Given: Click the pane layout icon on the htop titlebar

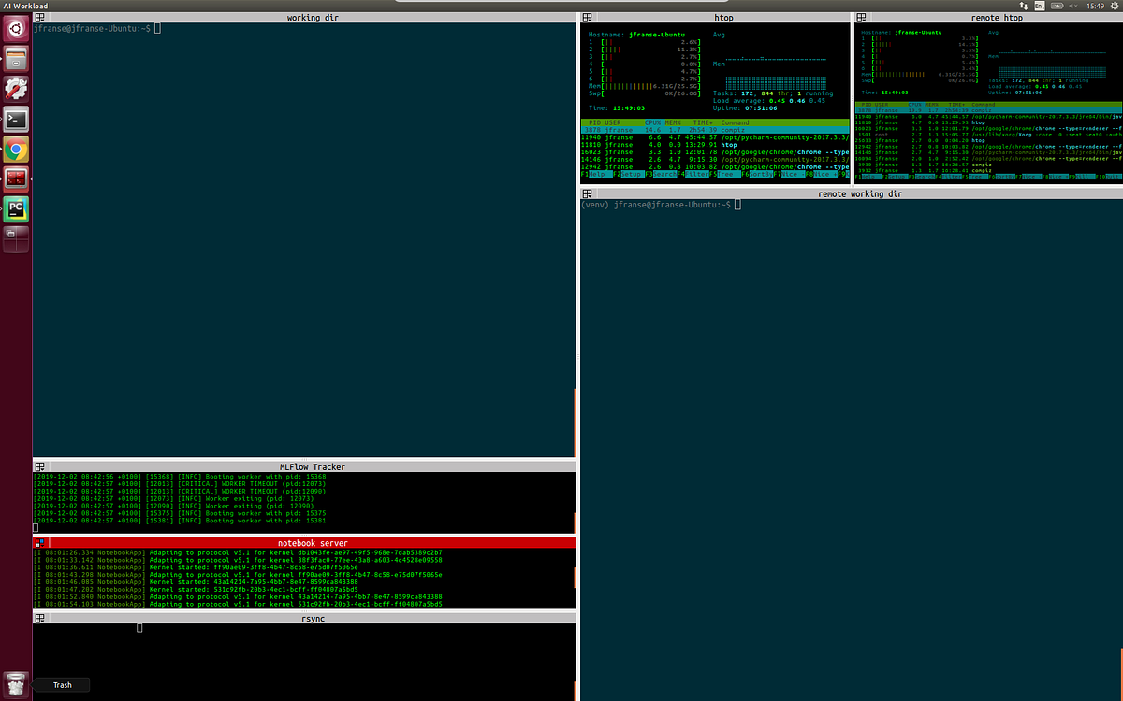Looking at the screenshot, I should click(x=587, y=17).
